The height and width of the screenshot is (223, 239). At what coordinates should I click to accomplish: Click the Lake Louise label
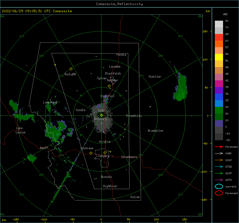[x=20, y=130]
